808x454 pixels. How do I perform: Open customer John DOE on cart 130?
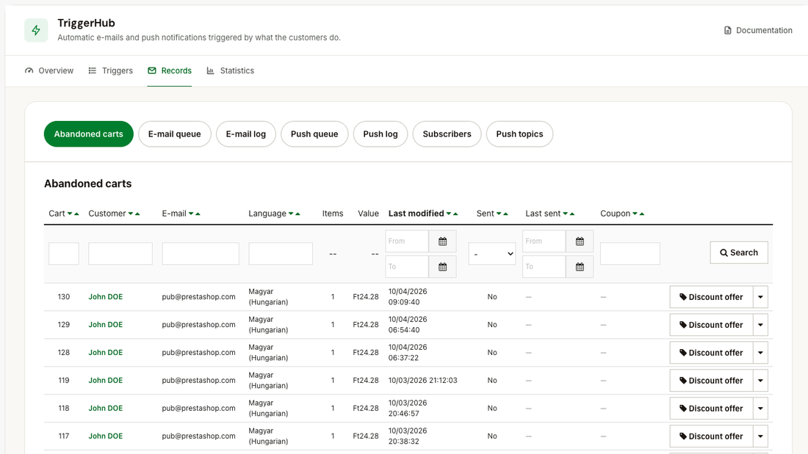click(x=106, y=297)
